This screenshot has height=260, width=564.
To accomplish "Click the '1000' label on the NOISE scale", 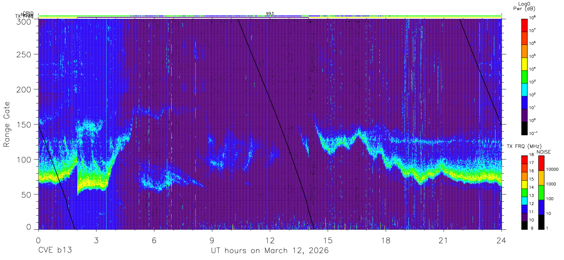I will coord(551,184).
